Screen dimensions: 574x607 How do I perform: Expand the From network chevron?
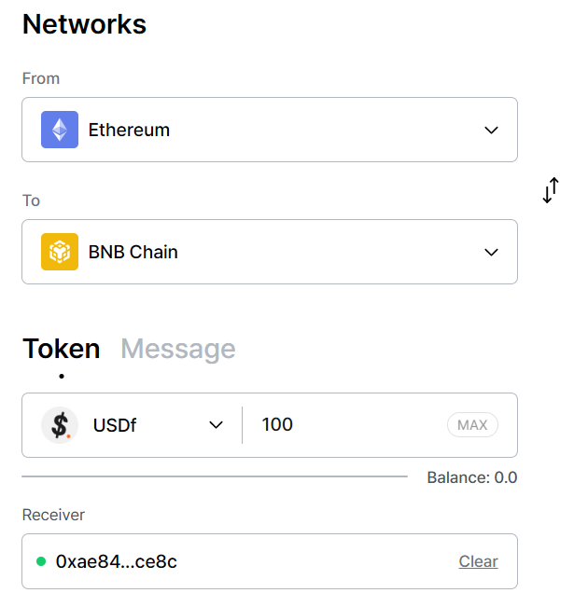tap(492, 131)
